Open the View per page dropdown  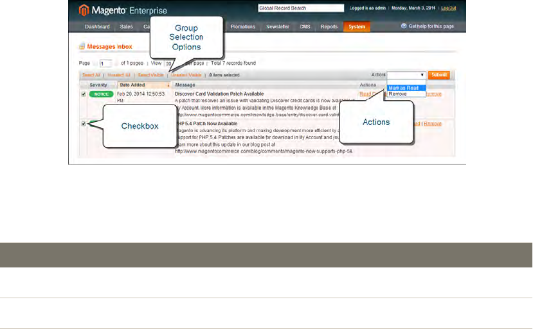click(x=168, y=63)
